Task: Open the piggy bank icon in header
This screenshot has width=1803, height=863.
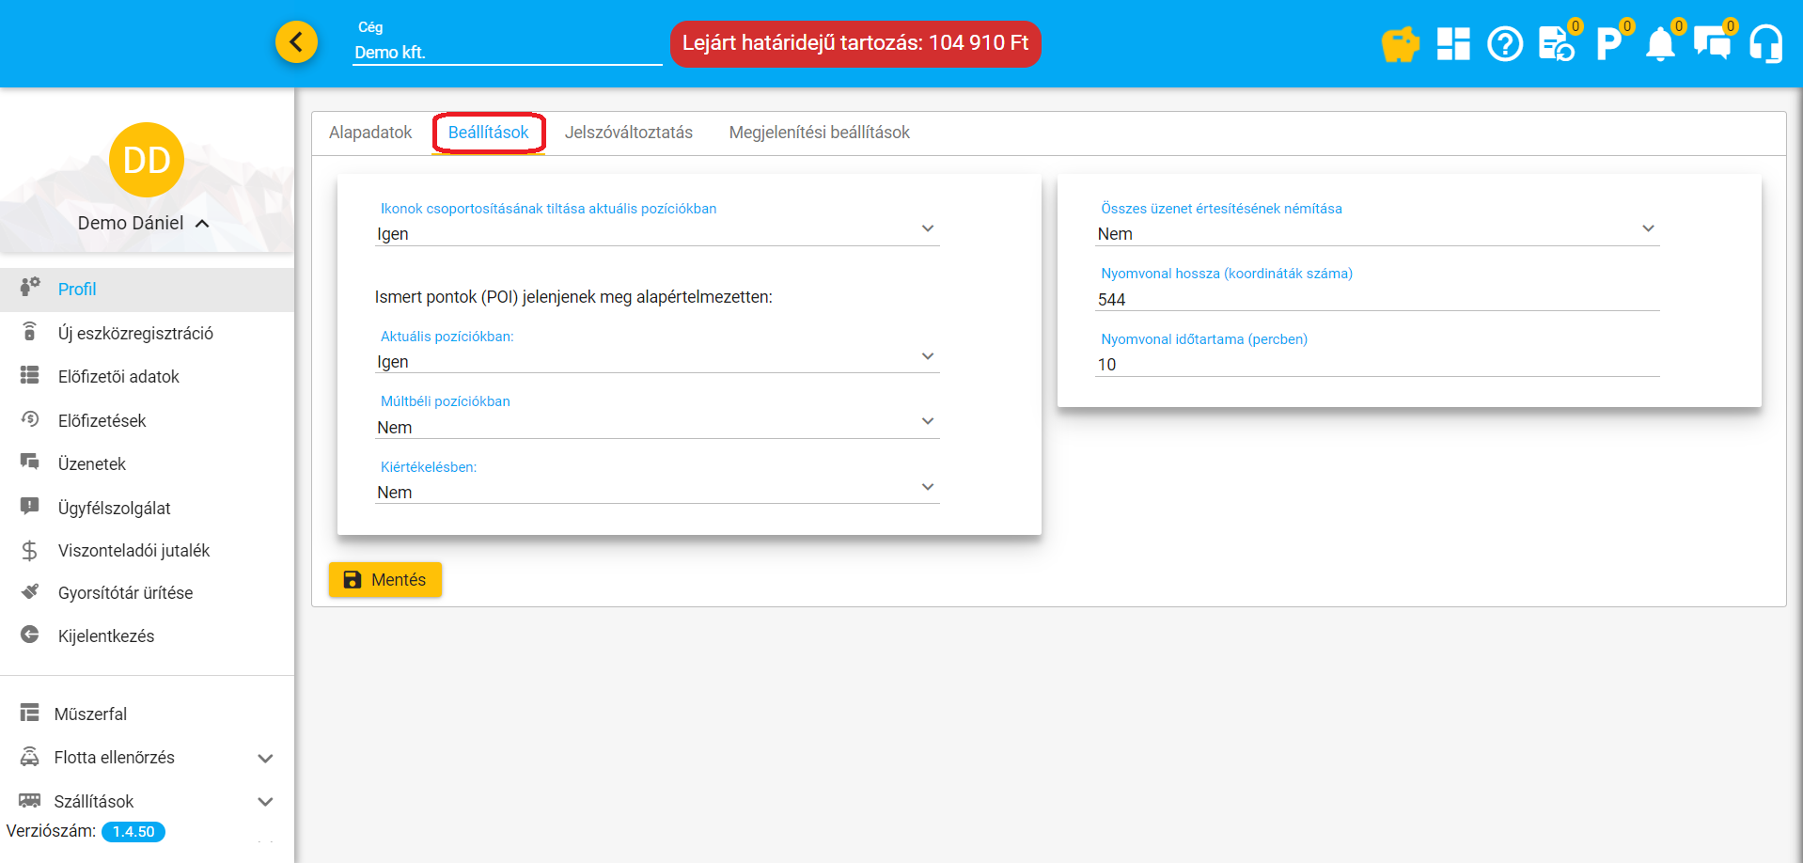Action: click(1400, 44)
